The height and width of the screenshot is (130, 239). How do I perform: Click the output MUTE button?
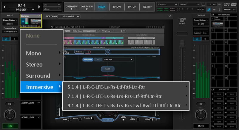coord(201,126)
